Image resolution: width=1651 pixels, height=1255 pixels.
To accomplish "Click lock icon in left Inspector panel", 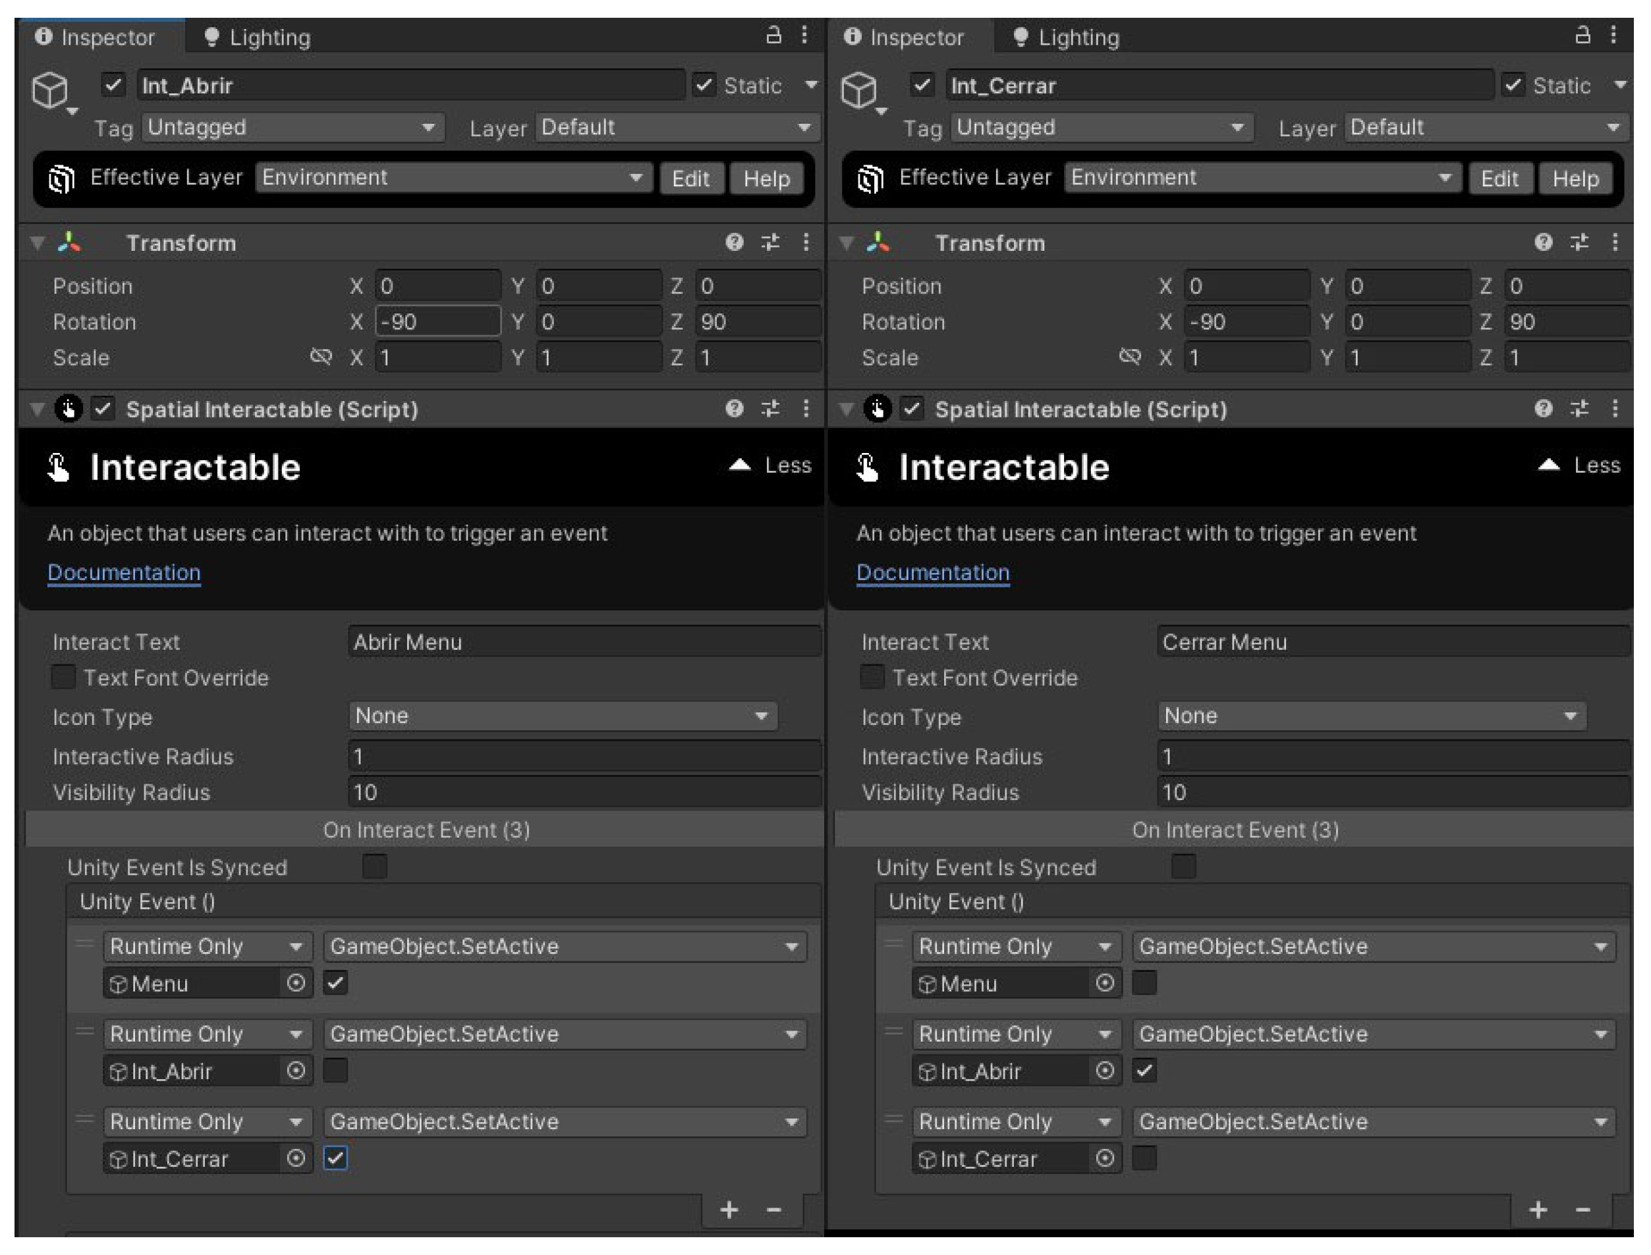I will pyautogui.click(x=773, y=35).
